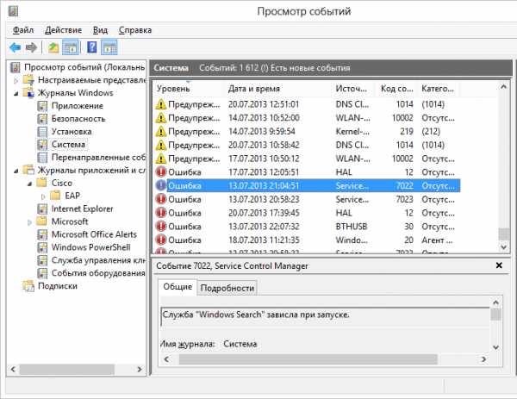This screenshot has width=517, height=399.
Task: Open the Вид menu
Action: point(100,29)
